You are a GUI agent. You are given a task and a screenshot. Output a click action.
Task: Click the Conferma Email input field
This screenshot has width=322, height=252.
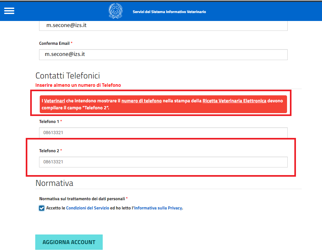coord(163,55)
